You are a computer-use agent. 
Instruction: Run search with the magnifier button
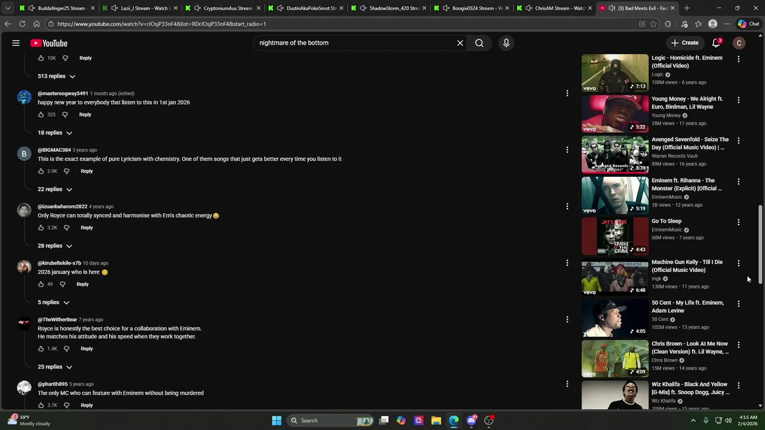pyautogui.click(x=479, y=43)
